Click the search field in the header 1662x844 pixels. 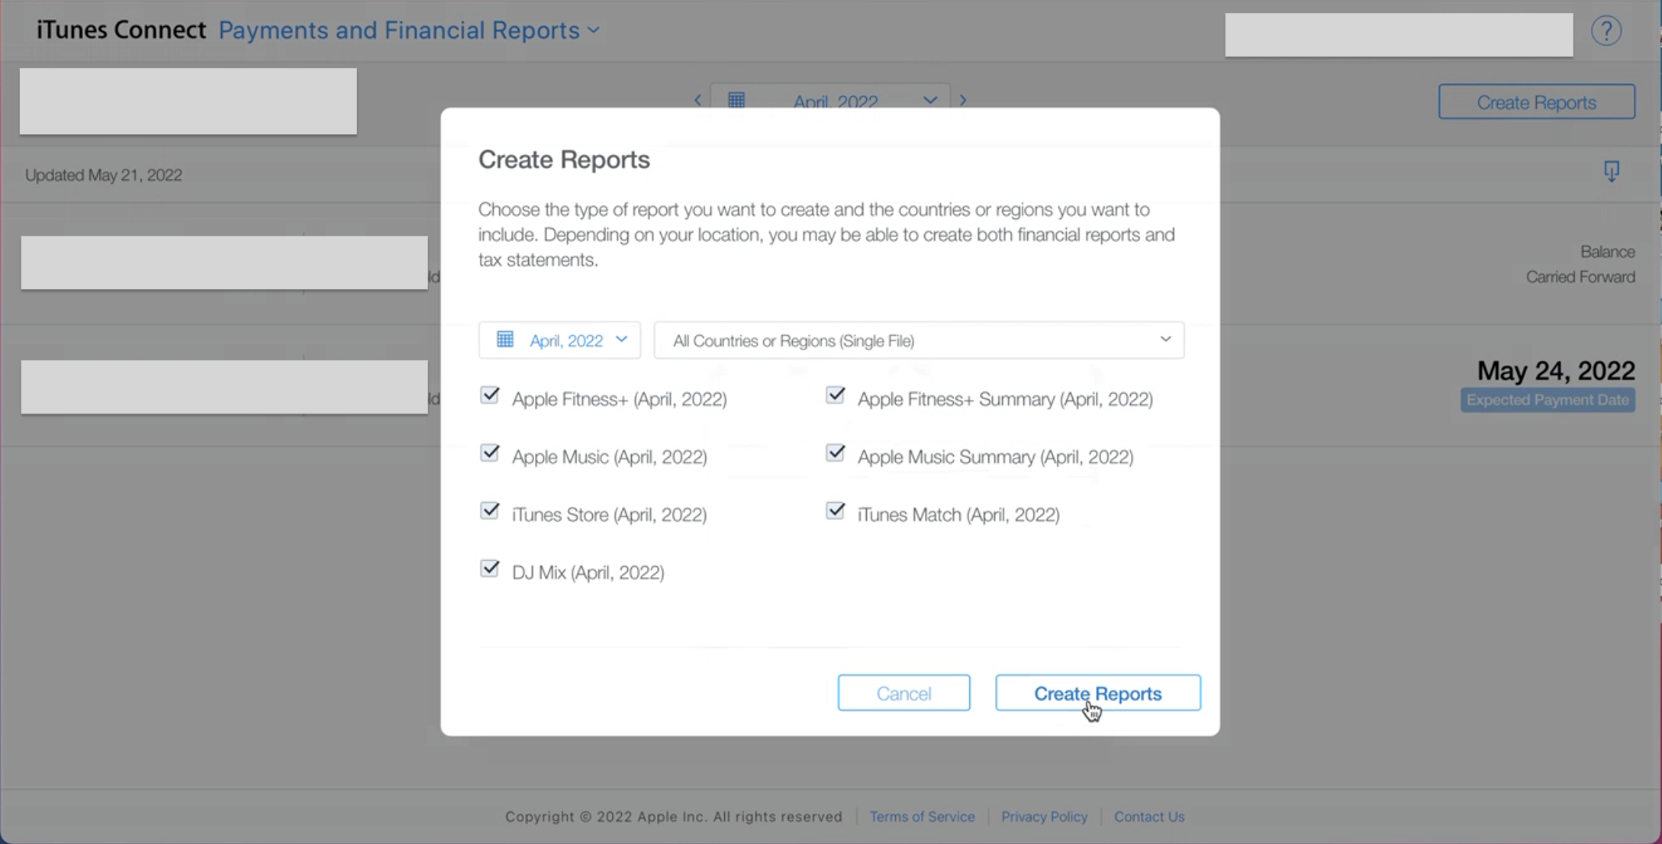pyautogui.click(x=1398, y=34)
